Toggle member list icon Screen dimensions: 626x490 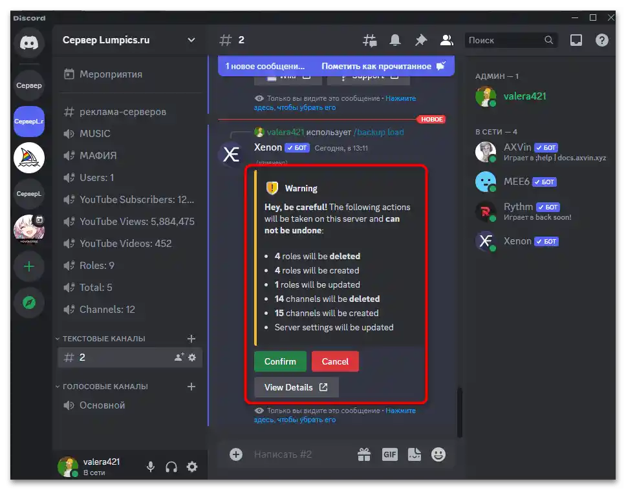[x=446, y=40]
